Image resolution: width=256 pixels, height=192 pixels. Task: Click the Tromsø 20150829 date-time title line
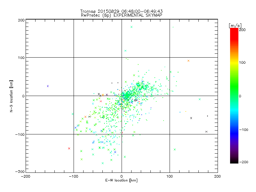[x=121, y=11]
